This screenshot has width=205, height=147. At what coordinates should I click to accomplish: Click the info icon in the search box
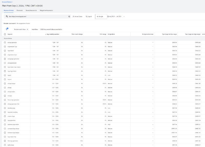[69, 17]
